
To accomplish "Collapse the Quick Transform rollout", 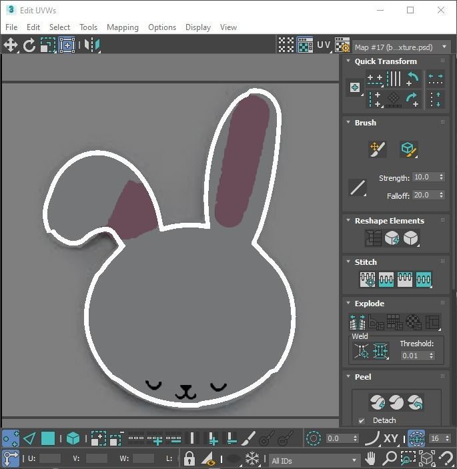I will pos(348,61).
